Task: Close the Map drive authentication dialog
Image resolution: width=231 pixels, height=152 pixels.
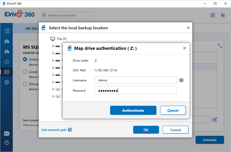Action: tap(184, 48)
